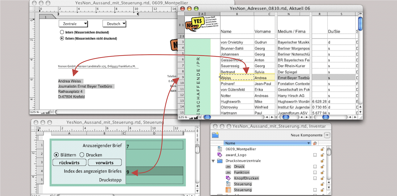Image resolution: width=397 pixels, height=196 pixels.
Task: Click the Funktion button component icon
Action: pos(228,172)
